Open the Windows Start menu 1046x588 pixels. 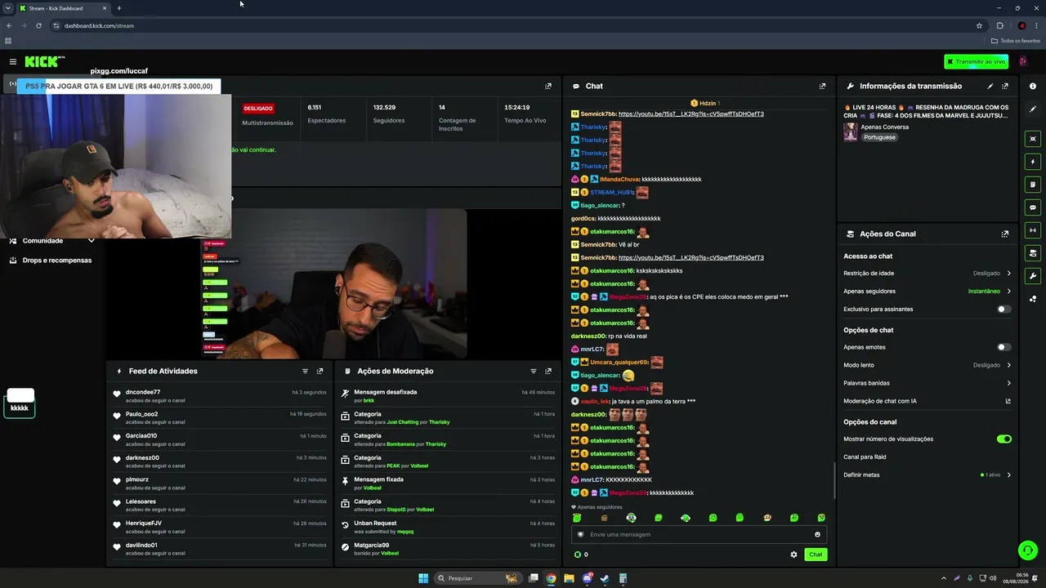(423, 578)
